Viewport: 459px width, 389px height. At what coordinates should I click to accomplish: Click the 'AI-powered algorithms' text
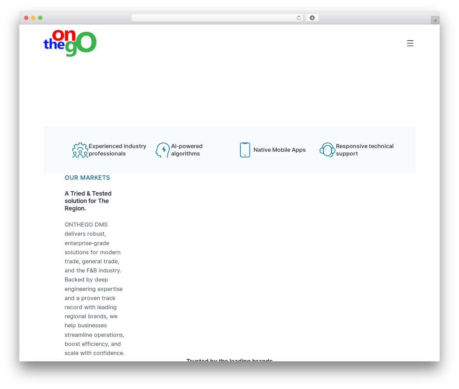(x=187, y=150)
